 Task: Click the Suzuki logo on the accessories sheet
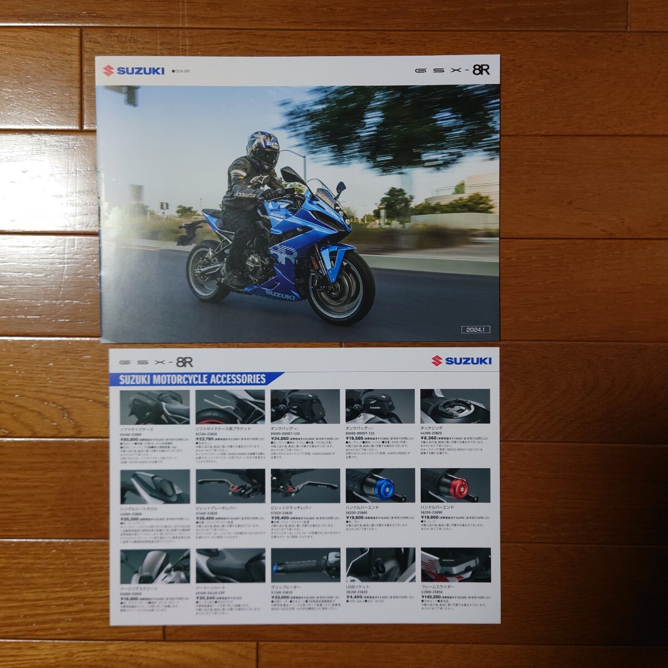[461, 361]
